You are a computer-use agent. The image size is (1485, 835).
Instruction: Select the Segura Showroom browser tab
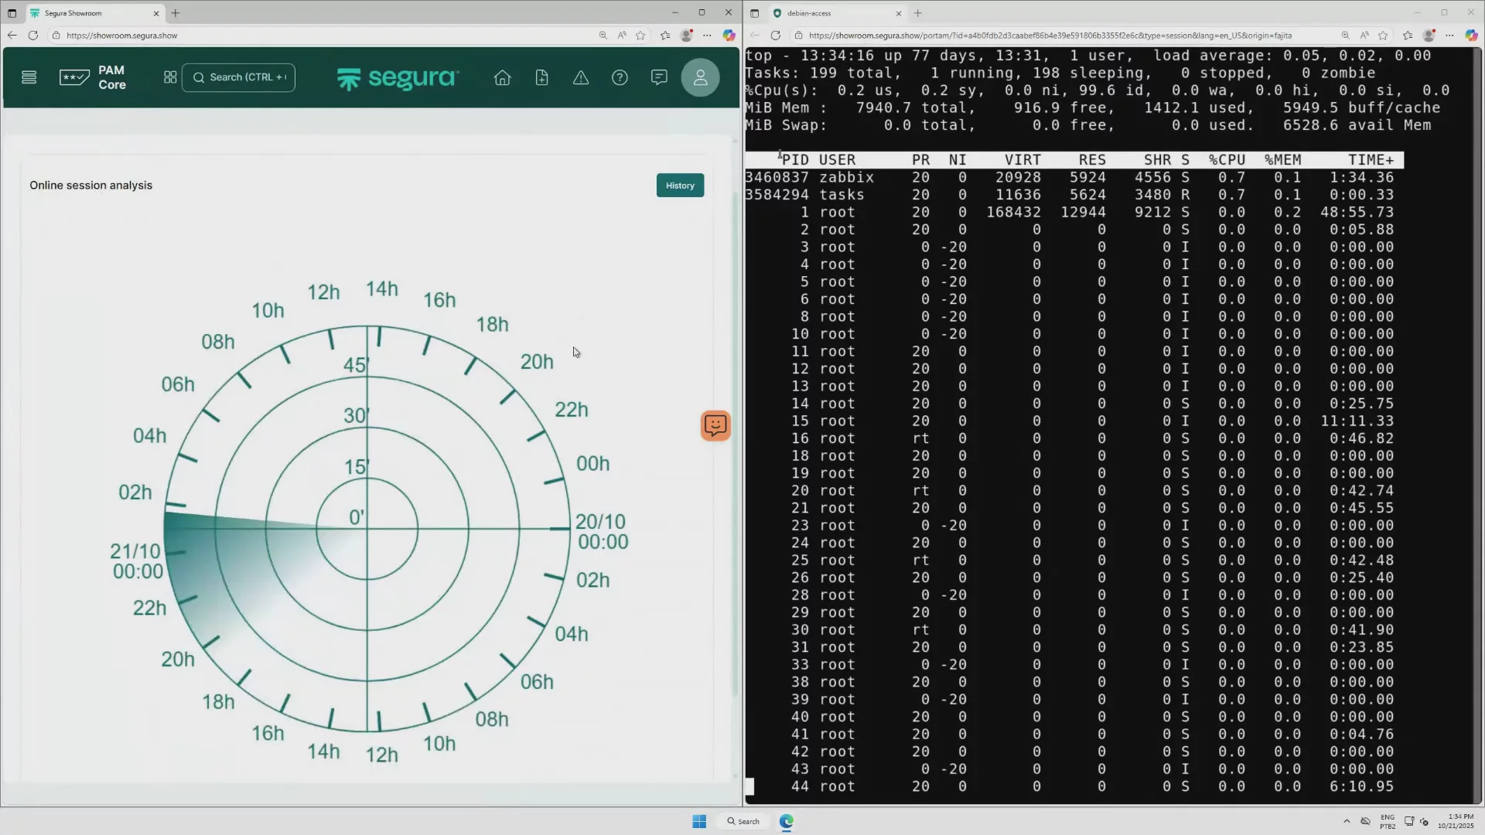[x=93, y=13]
